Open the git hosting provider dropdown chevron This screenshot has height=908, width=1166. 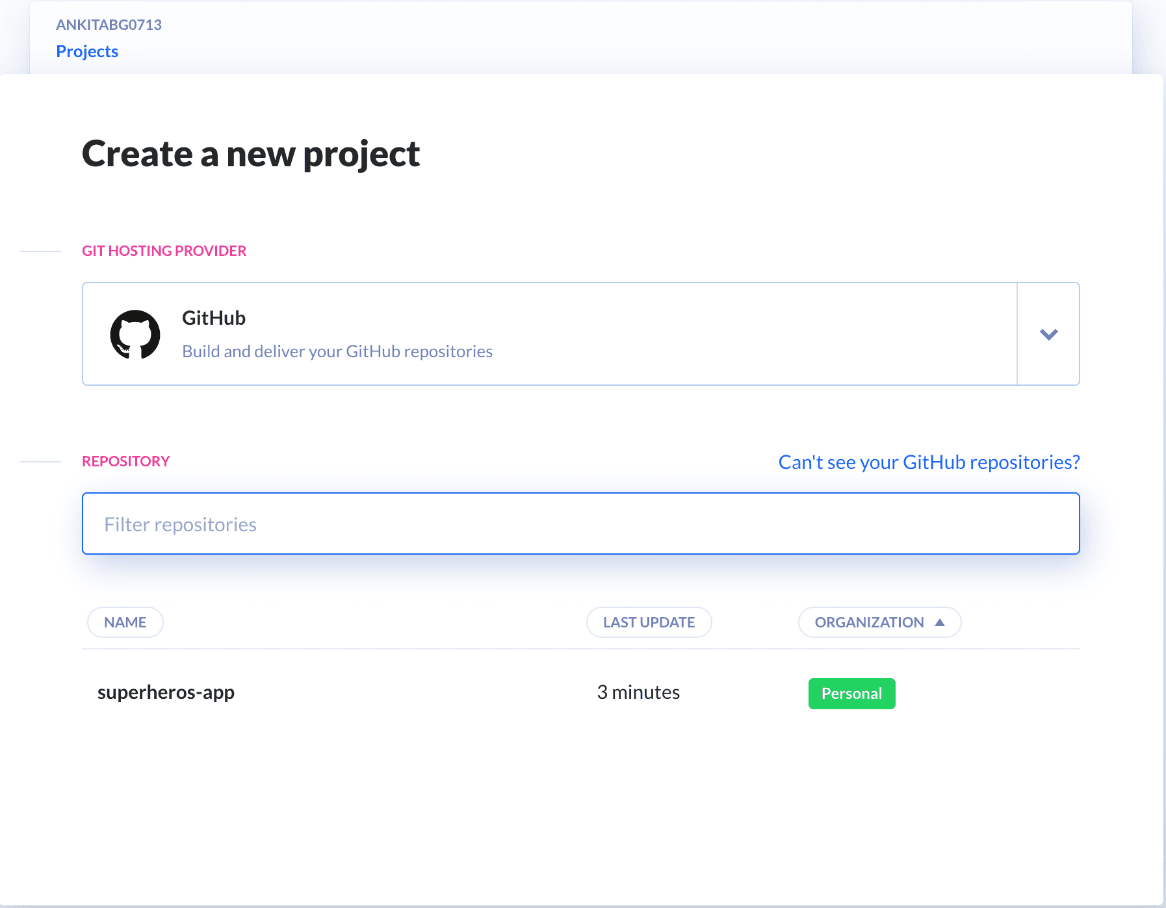pyautogui.click(x=1048, y=334)
